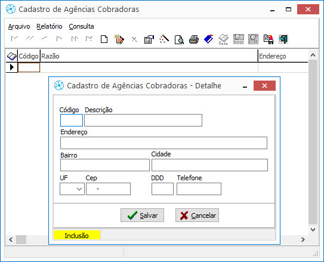Click the Salvar button
Screen dimensions: 324x262
142,215
